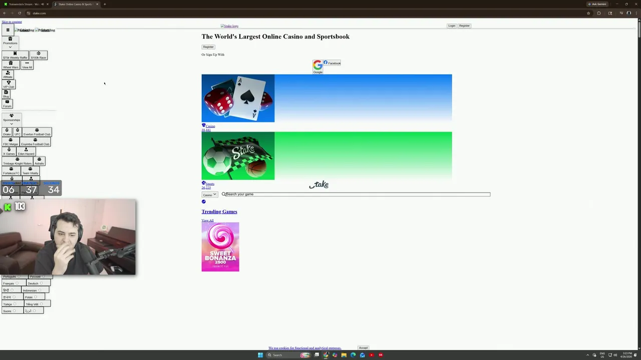Open Astralis sponsorship

(x=39, y=161)
